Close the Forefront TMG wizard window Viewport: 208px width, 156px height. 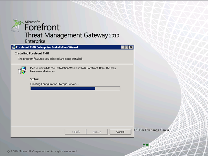[x=131, y=47]
